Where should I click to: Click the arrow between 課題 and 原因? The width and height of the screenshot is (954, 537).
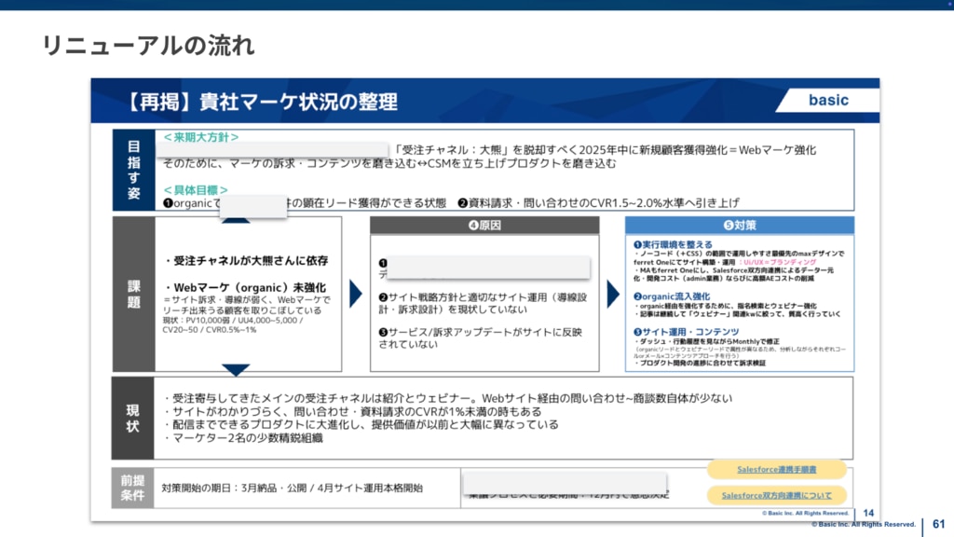coord(356,294)
